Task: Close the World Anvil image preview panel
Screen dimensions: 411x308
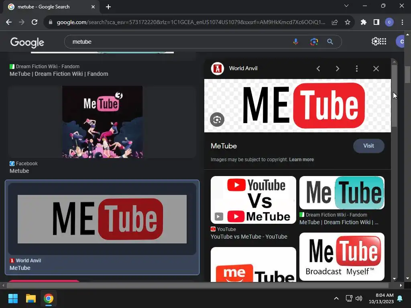Action: click(x=376, y=69)
